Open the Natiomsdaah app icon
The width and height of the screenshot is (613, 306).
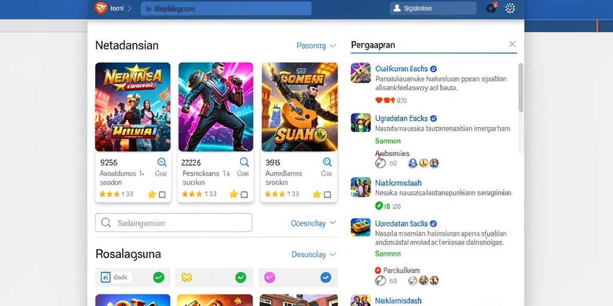tap(360, 187)
